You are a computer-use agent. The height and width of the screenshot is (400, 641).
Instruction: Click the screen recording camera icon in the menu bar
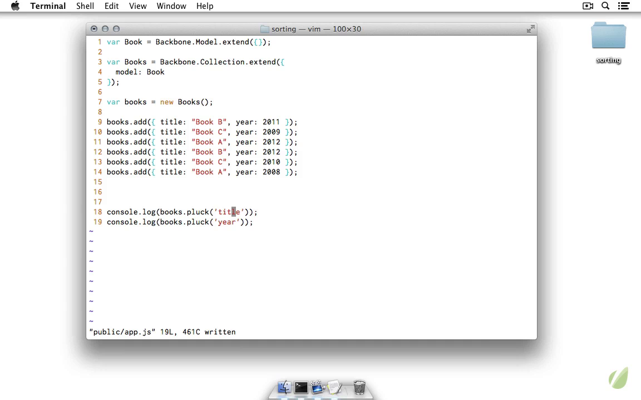(x=588, y=6)
